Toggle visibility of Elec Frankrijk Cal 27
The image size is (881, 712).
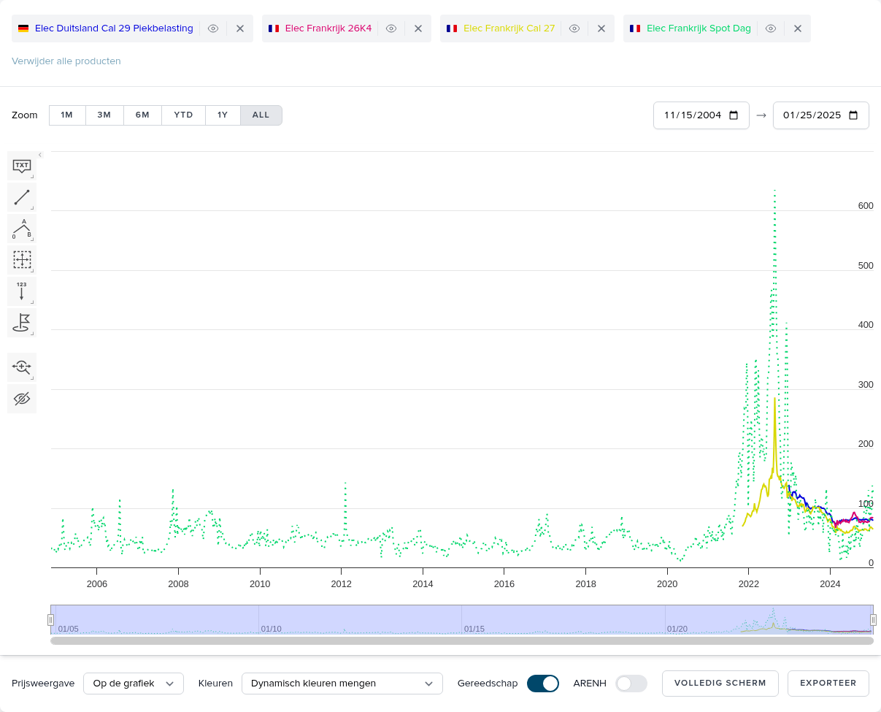point(574,28)
